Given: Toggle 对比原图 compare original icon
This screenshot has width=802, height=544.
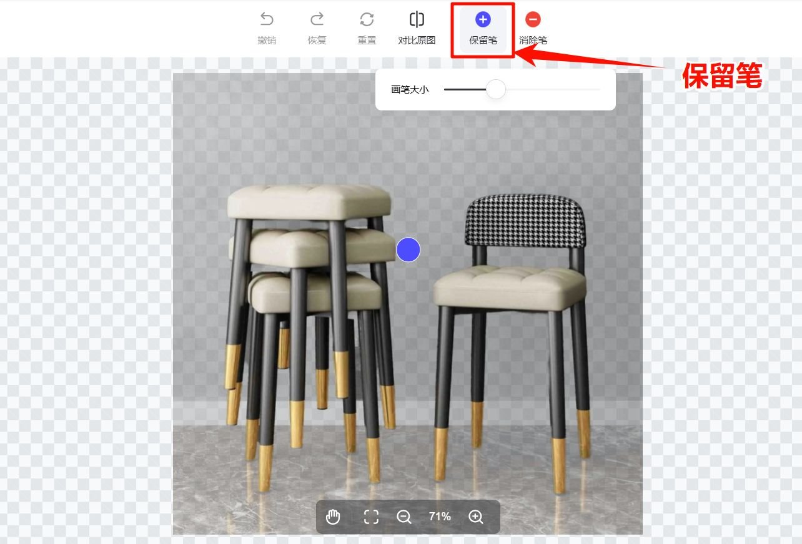Looking at the screenshot, I should (x=417, y=19).
